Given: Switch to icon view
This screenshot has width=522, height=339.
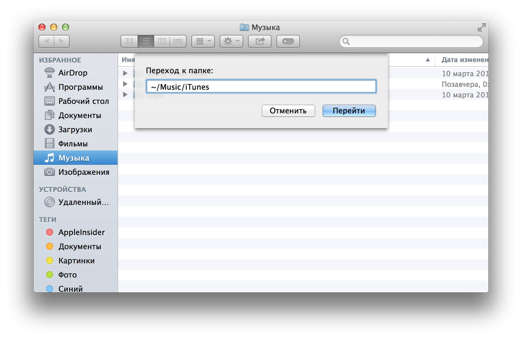Looking at the screenshot, I should 129,41.
